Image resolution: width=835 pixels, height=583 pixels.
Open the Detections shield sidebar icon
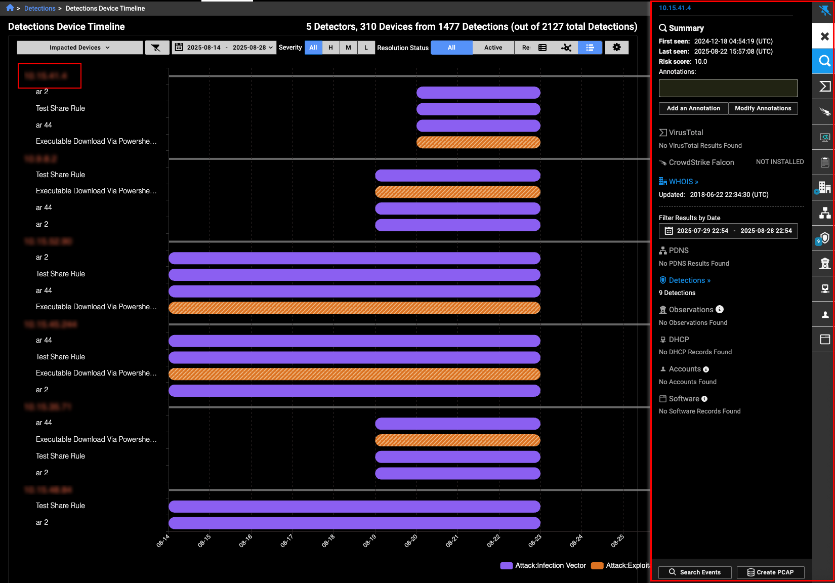[x=824, y=238]
